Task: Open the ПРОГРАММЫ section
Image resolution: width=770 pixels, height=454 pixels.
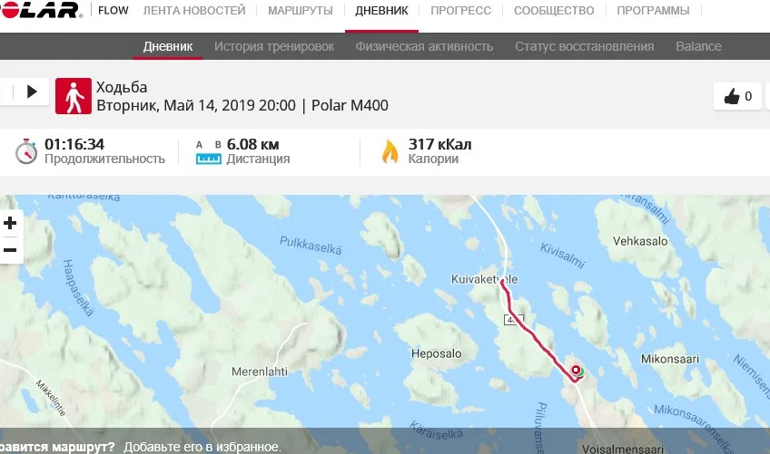Action: click(653, 10)
